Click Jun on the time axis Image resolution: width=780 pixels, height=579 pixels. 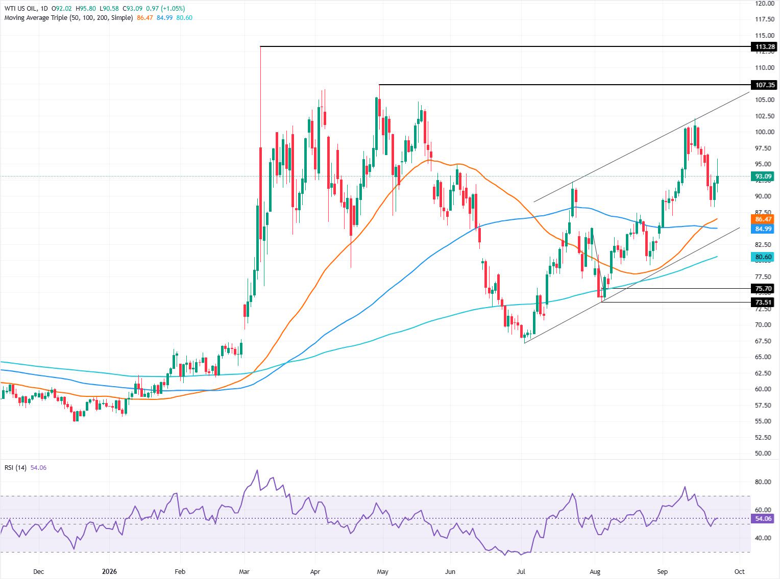click(450, 572)
